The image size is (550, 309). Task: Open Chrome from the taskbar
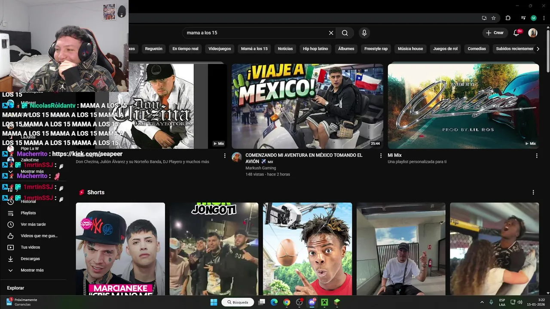(x=287, y=302)
